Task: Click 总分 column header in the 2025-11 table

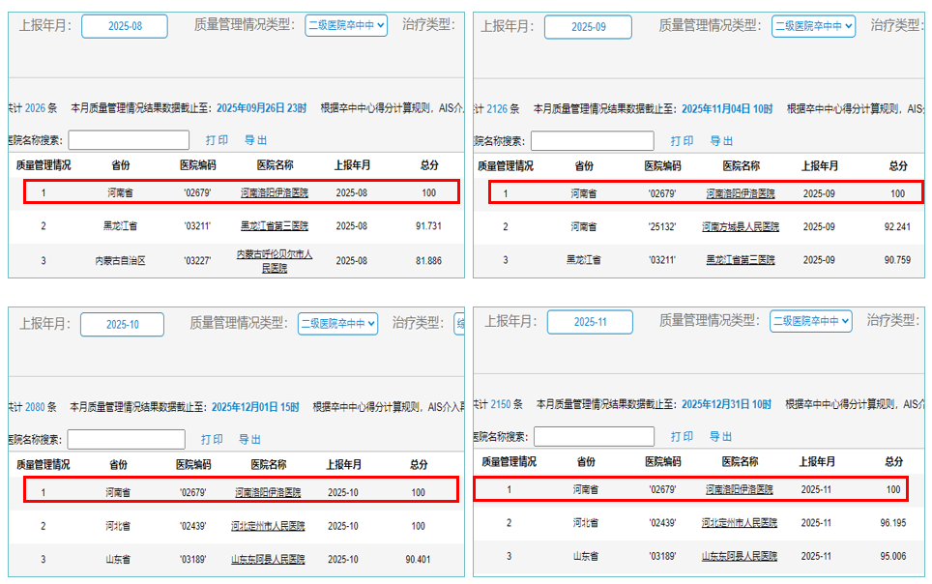Action: (894, 462)
